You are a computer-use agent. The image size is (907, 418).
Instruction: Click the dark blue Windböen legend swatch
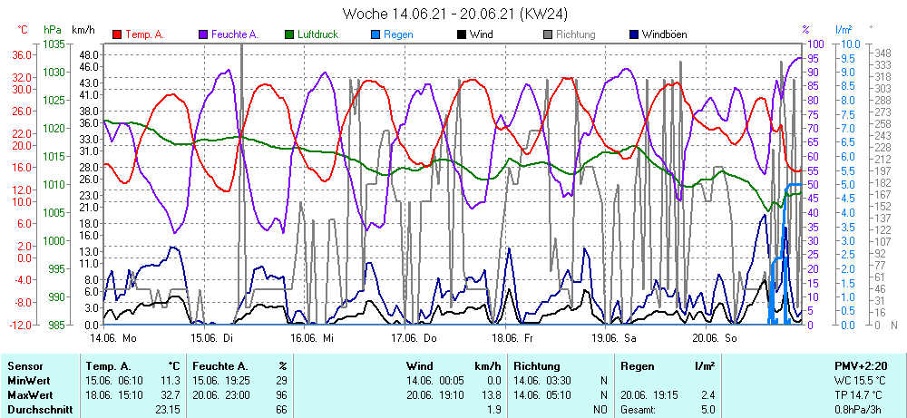(x=634, y=34)
